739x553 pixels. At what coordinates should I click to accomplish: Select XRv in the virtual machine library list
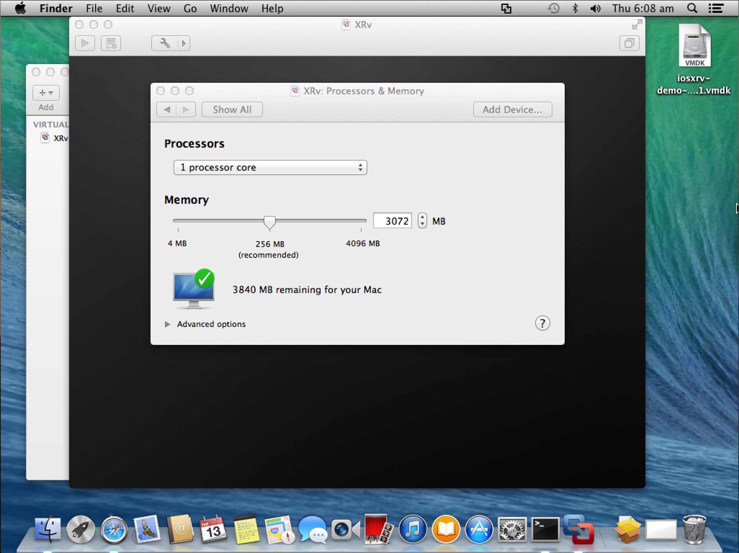(55, 138)
